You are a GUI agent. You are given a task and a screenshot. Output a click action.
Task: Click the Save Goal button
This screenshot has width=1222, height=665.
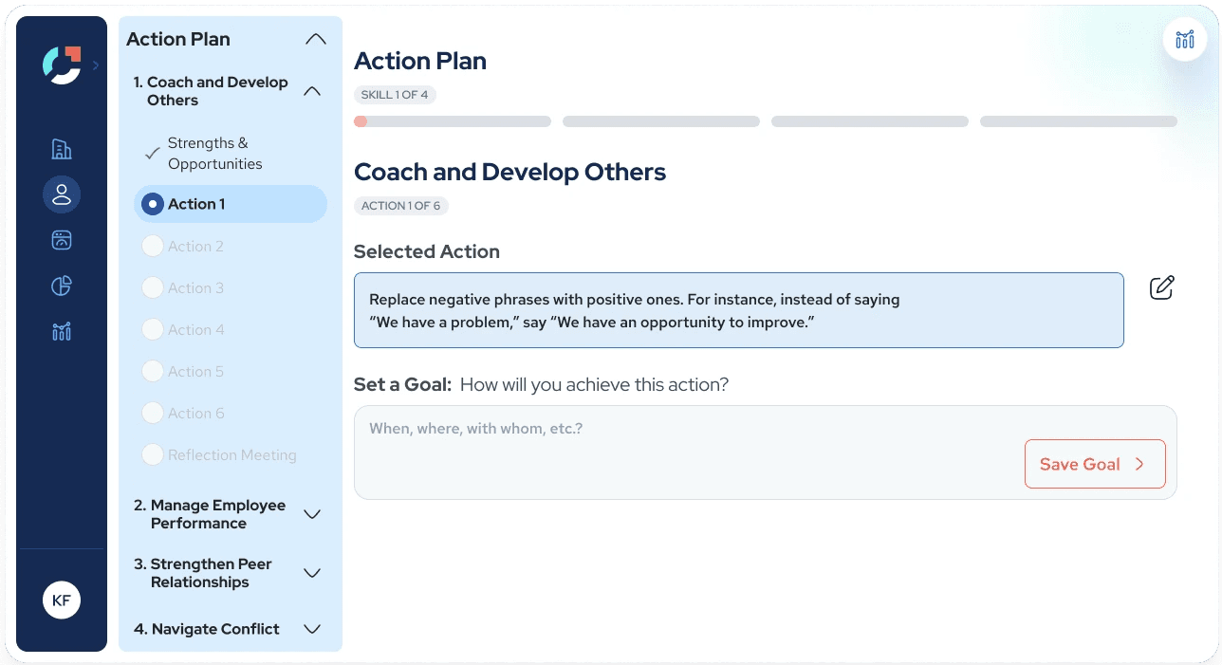(x=1094, y=464)
